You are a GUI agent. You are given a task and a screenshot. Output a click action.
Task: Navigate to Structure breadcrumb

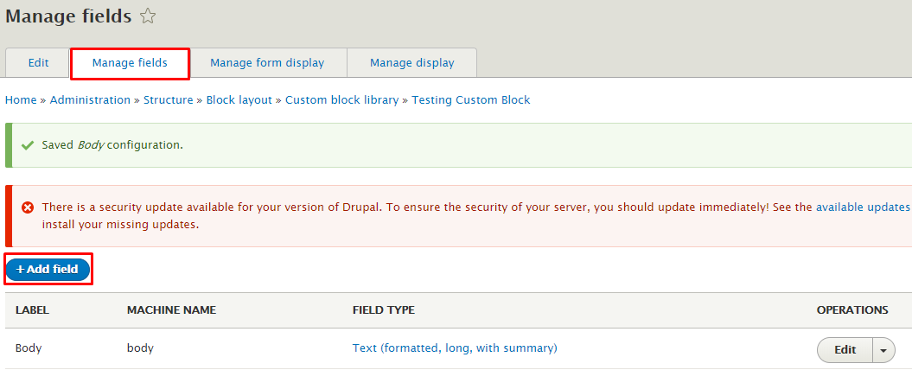(168, 100)
